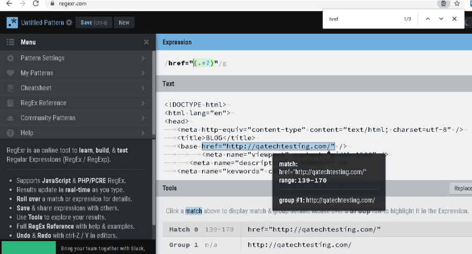The width and height of the screenshot is (472, 254).
Task: Open Help menu item
Action: click(x=76, y=133)
